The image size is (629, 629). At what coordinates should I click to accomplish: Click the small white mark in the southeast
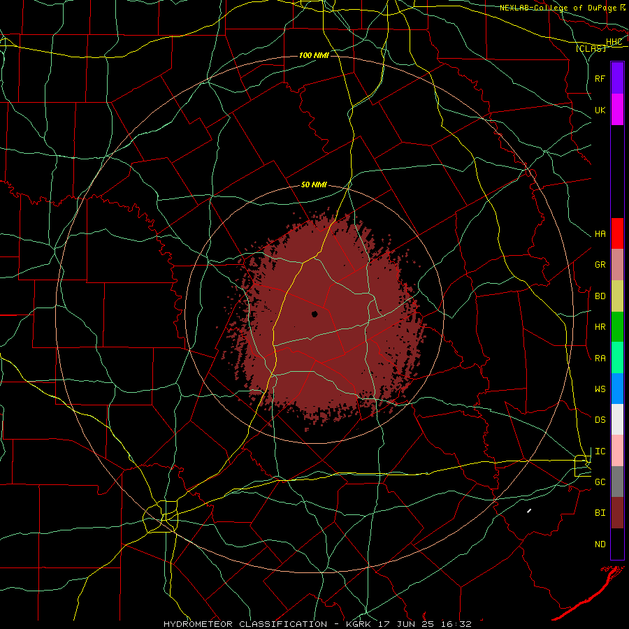coord(529,511)
